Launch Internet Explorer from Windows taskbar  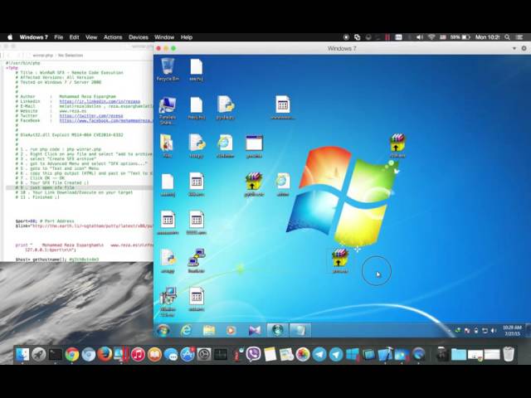[x=186, y=330]
